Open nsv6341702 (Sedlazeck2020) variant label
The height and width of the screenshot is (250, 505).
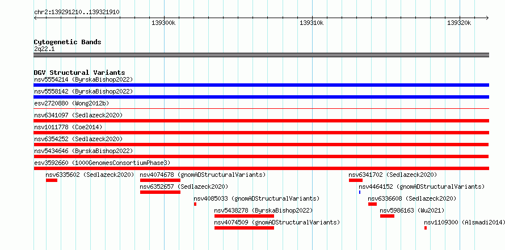click(x=393, y=175)
